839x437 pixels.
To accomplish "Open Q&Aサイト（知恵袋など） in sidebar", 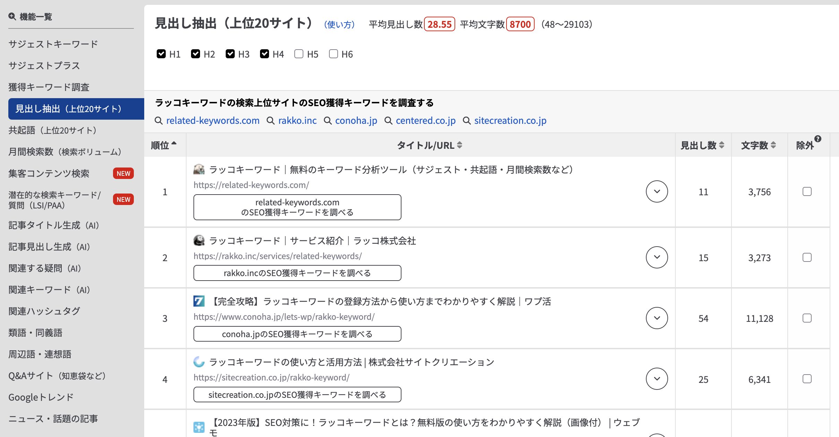I will (58, 376).
